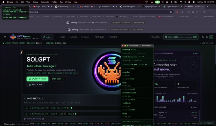Open Wi-Fi status in menu bar
This screenshot has height=126, width=216.
[x=181, y=2]
